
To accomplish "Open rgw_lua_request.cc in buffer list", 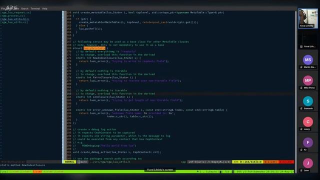I will pyautogui.click(x=15, y=12).
